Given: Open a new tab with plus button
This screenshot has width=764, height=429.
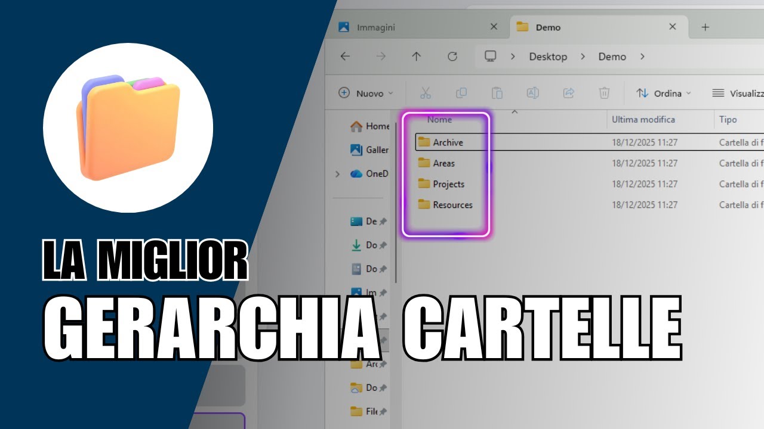Looking at the screenshot, I should coord(705,27).
